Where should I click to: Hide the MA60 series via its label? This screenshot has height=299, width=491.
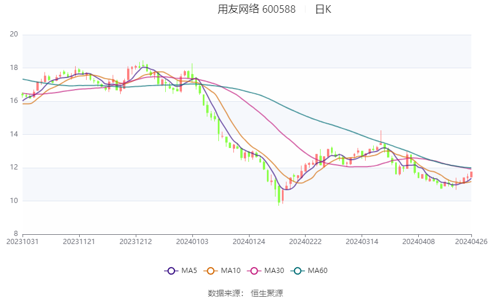[x=318, y=271]
